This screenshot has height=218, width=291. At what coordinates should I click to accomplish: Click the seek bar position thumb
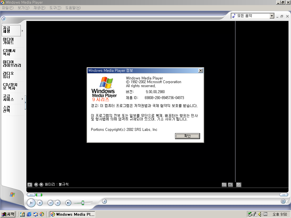pyautogui.click(x=39, y=195)
